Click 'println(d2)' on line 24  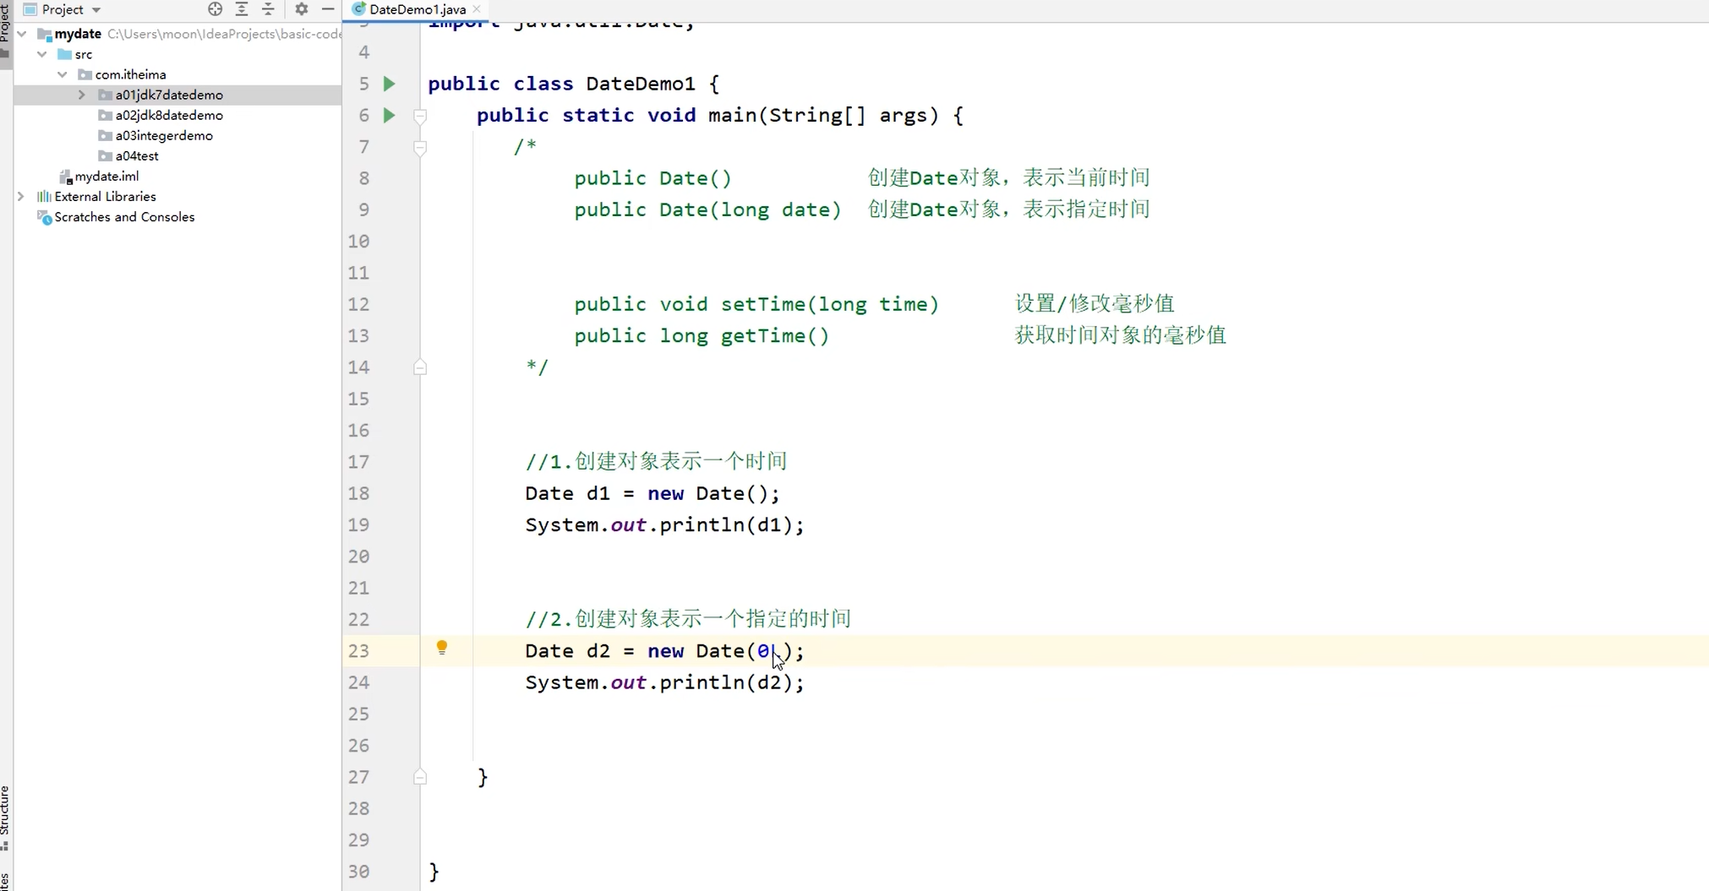[725, 682]
